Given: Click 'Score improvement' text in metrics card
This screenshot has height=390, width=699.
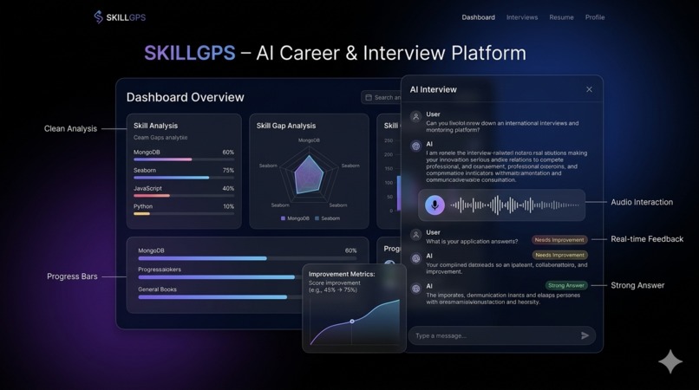Looking at the screenshot, I should 335,283.
